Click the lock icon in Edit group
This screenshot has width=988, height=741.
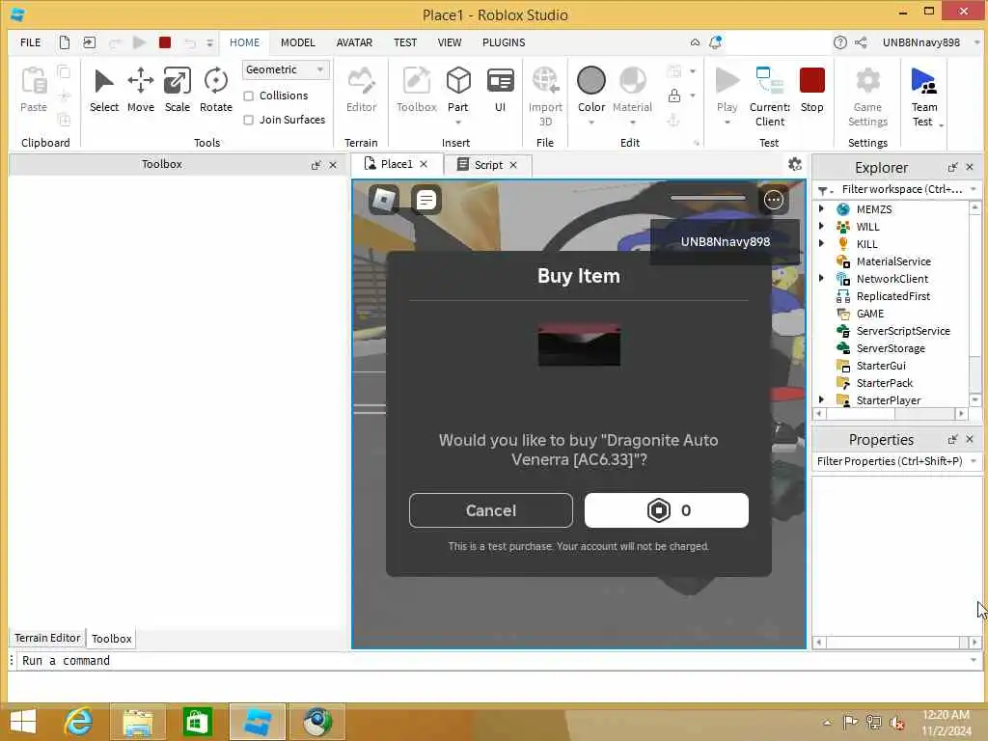coord(674,96)
